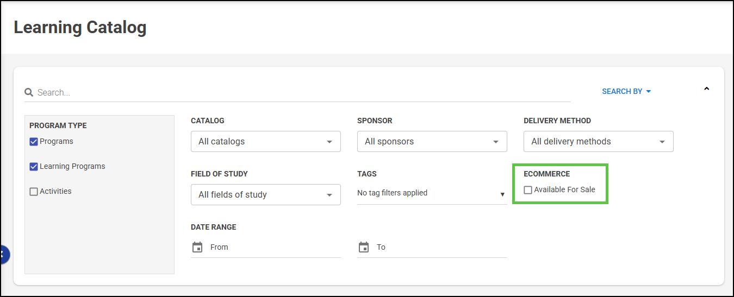Screen dimensions: 734x297
Task: Expand the tag filters dropdown
Action: (432, 193)
